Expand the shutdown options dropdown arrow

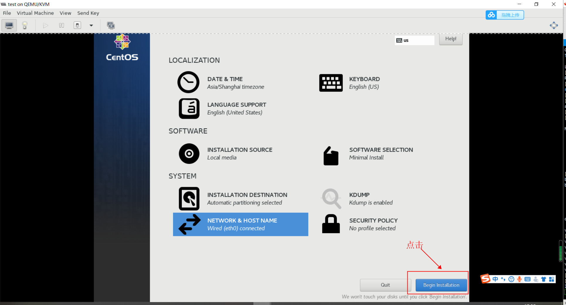tap(91, 26)
